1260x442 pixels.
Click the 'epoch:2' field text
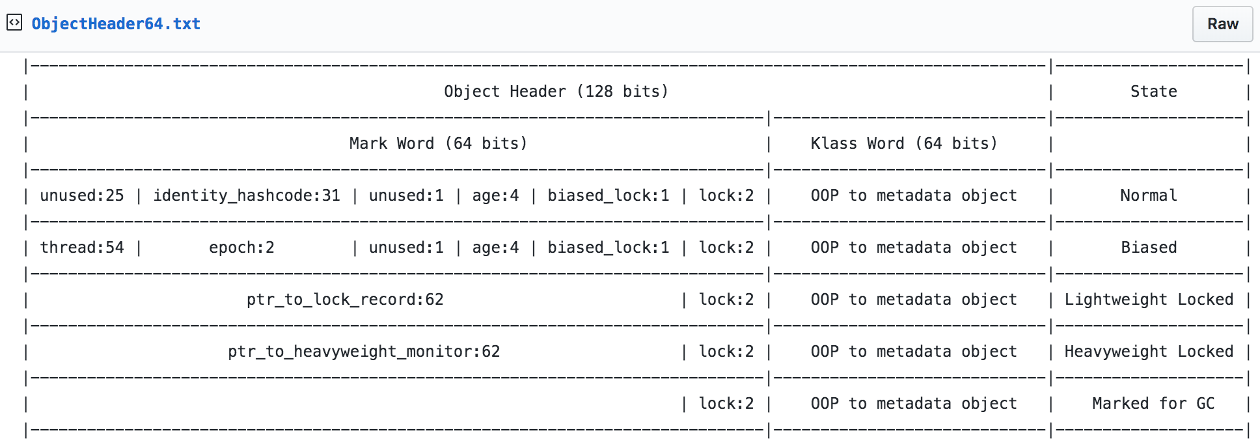pos(241,248)
